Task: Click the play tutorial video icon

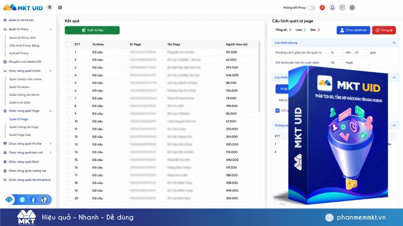Action: coord(342,8)
